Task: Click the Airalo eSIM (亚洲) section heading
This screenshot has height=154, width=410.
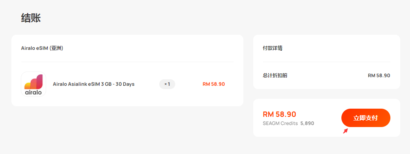Action: coord(42,48)
